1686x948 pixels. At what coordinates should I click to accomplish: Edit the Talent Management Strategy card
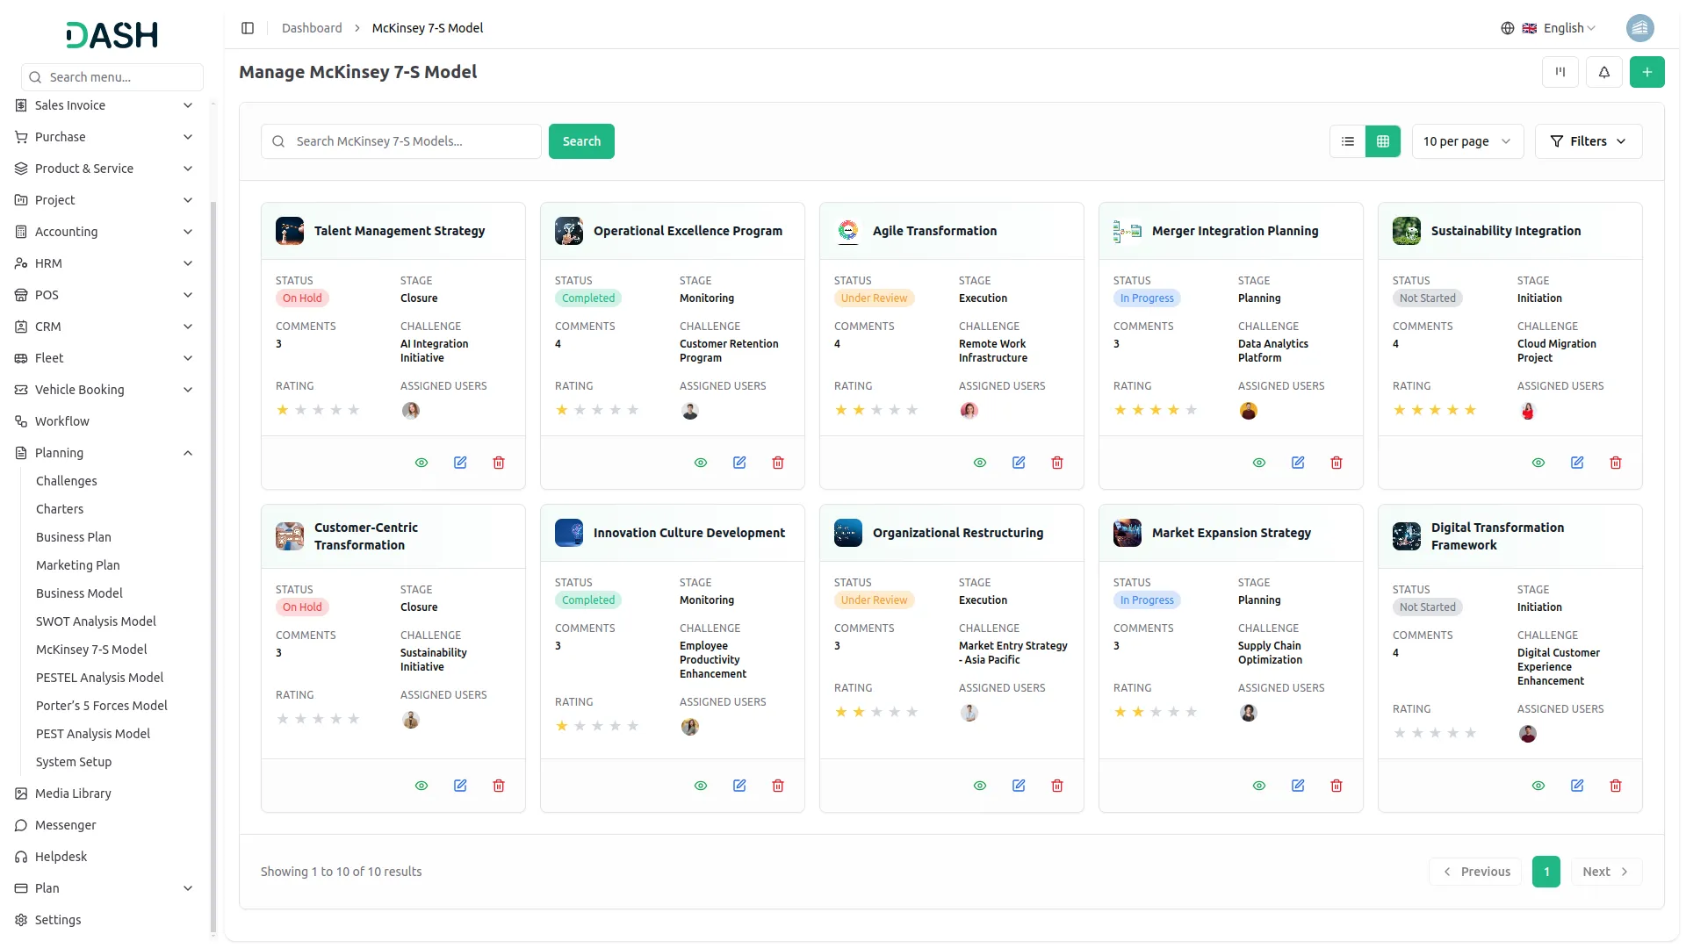[x=460, y=463]
